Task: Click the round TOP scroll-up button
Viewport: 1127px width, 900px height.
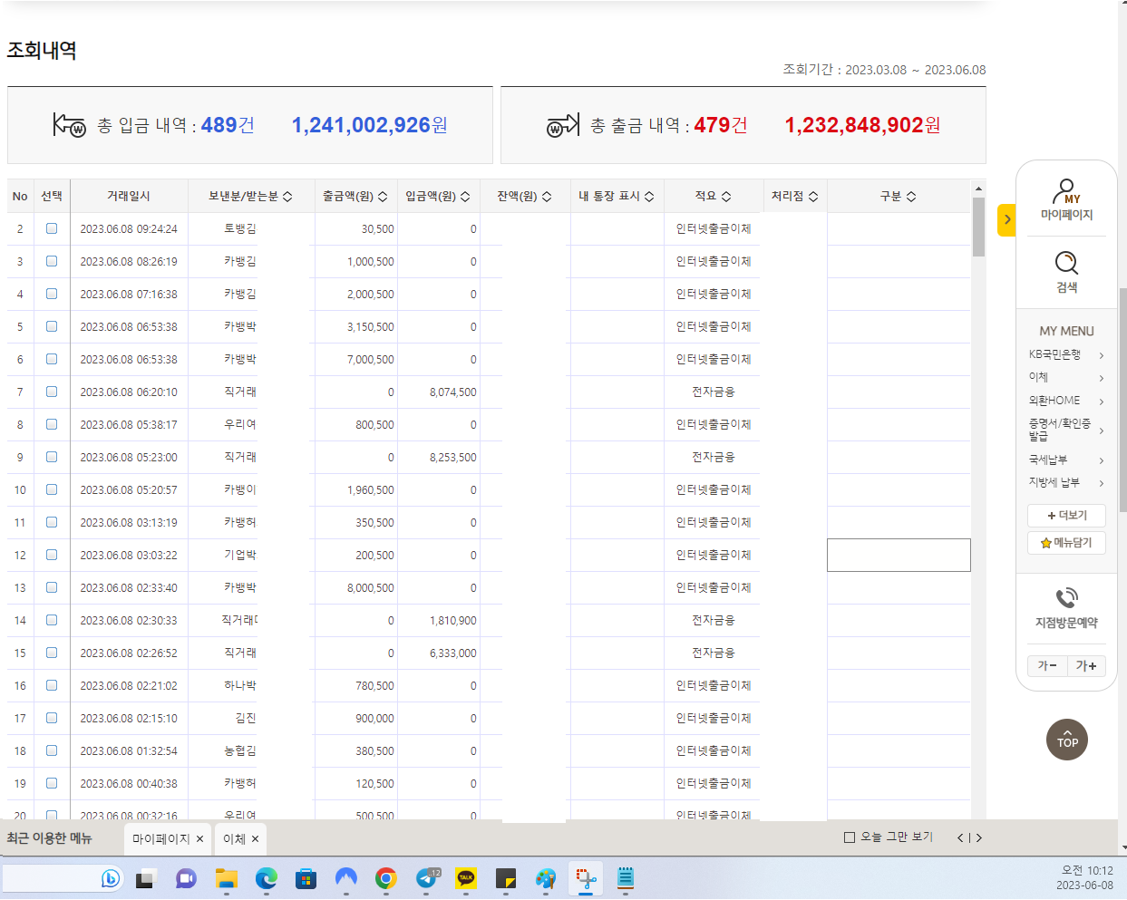Action: [x=1066, y=740]
